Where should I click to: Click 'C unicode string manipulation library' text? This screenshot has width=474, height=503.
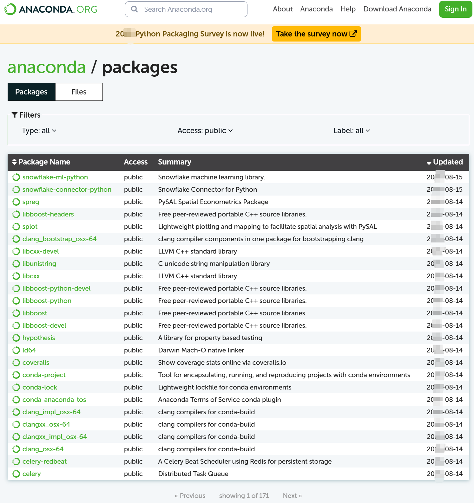[x=214, y=264]
